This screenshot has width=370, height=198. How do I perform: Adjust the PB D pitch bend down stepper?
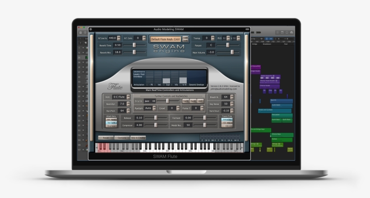pos(228,38)
